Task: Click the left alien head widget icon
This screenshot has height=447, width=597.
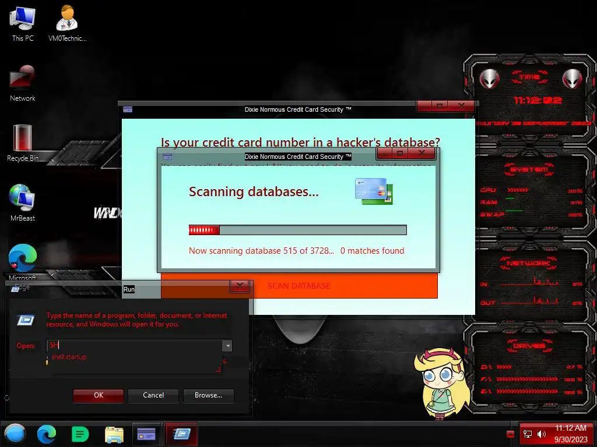Action: [489, 79]
